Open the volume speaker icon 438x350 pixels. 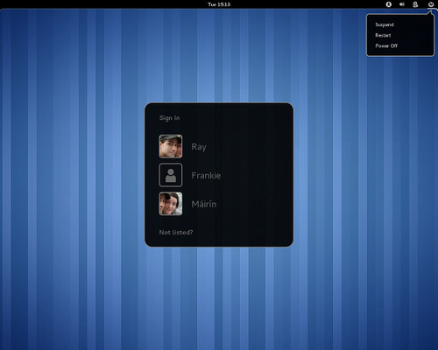point(402,4)
